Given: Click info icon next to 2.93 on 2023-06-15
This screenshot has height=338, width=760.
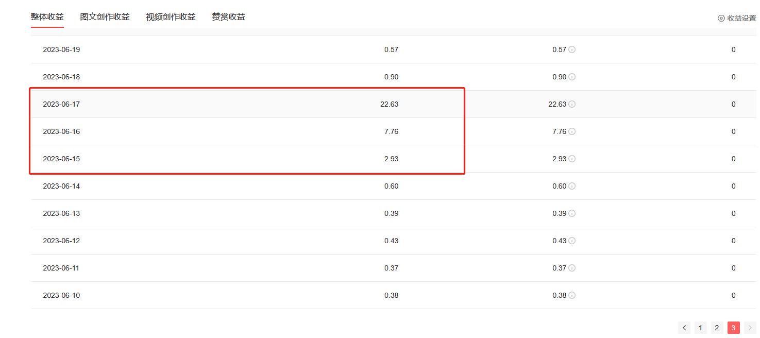Looking at the screenshot, I should tap(572, 159).
